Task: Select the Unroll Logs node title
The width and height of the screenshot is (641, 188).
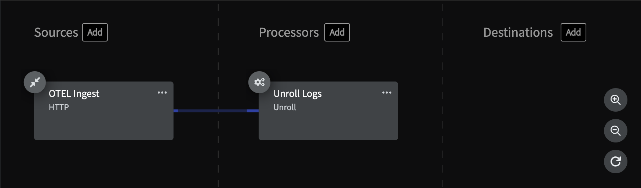Action: tap(298, 94)
